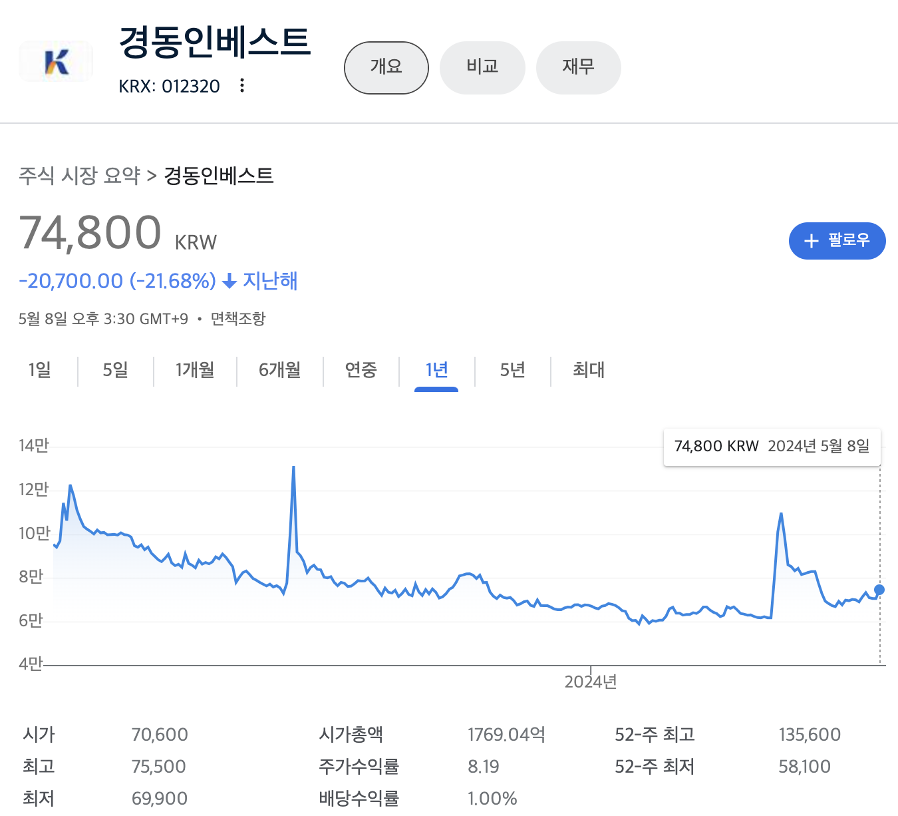This screenshot has height=816, width=898.
Task: Click the 74,800 current price
Action: (90, 233)
